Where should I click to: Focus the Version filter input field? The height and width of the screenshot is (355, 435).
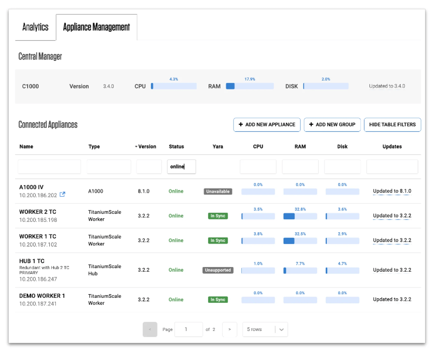click(x=149, y=167)
